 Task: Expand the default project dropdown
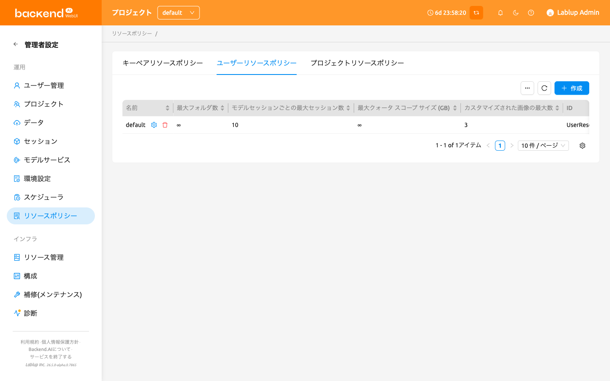point(178,13)
